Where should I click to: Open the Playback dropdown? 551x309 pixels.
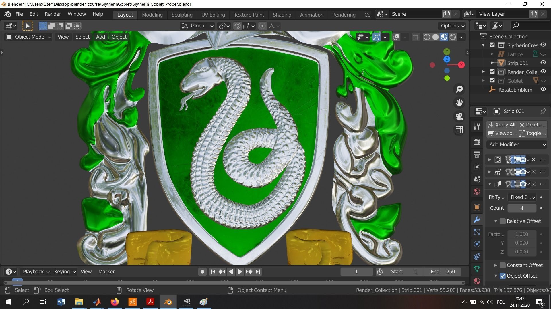36,272
